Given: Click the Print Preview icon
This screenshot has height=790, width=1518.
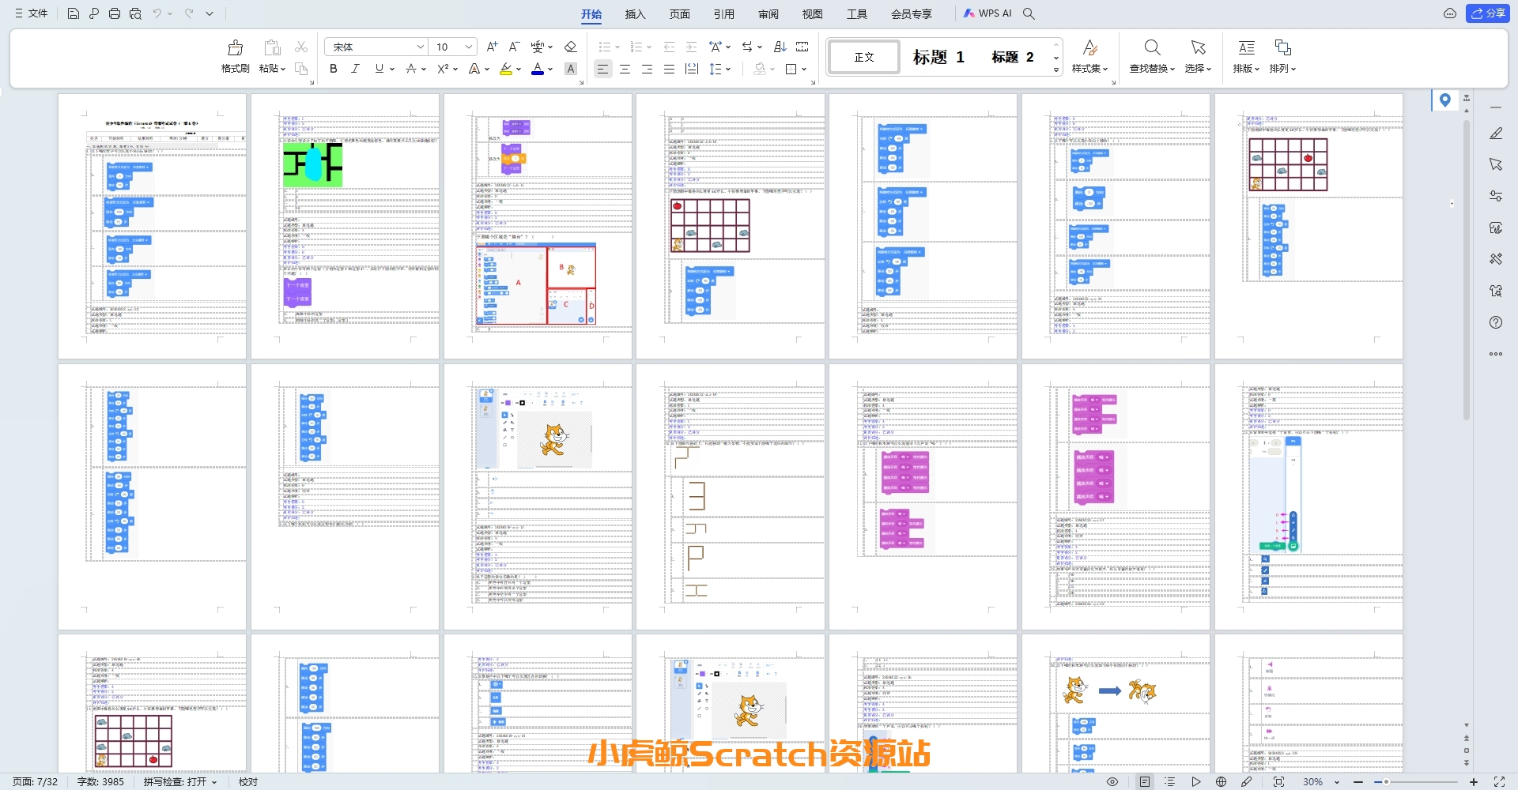Looking at the screenshot, I should click(x=135, y=13).
